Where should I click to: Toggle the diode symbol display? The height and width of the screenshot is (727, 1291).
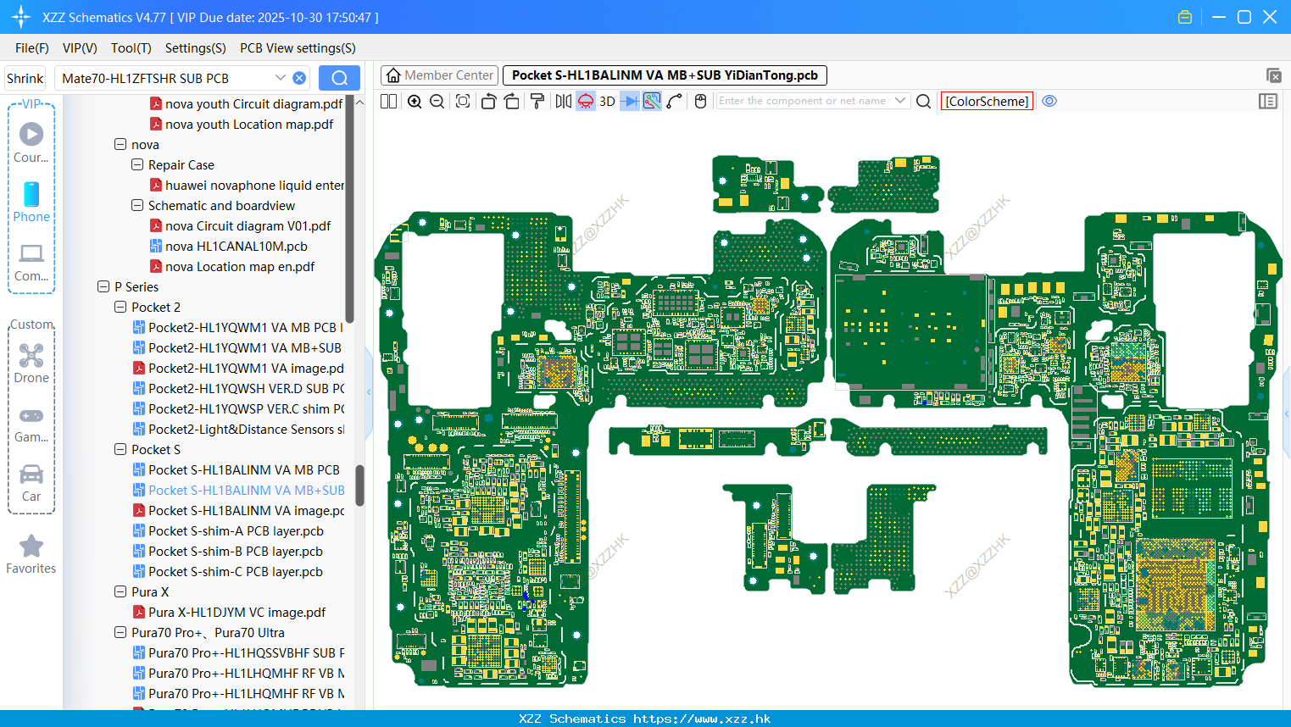630,102
